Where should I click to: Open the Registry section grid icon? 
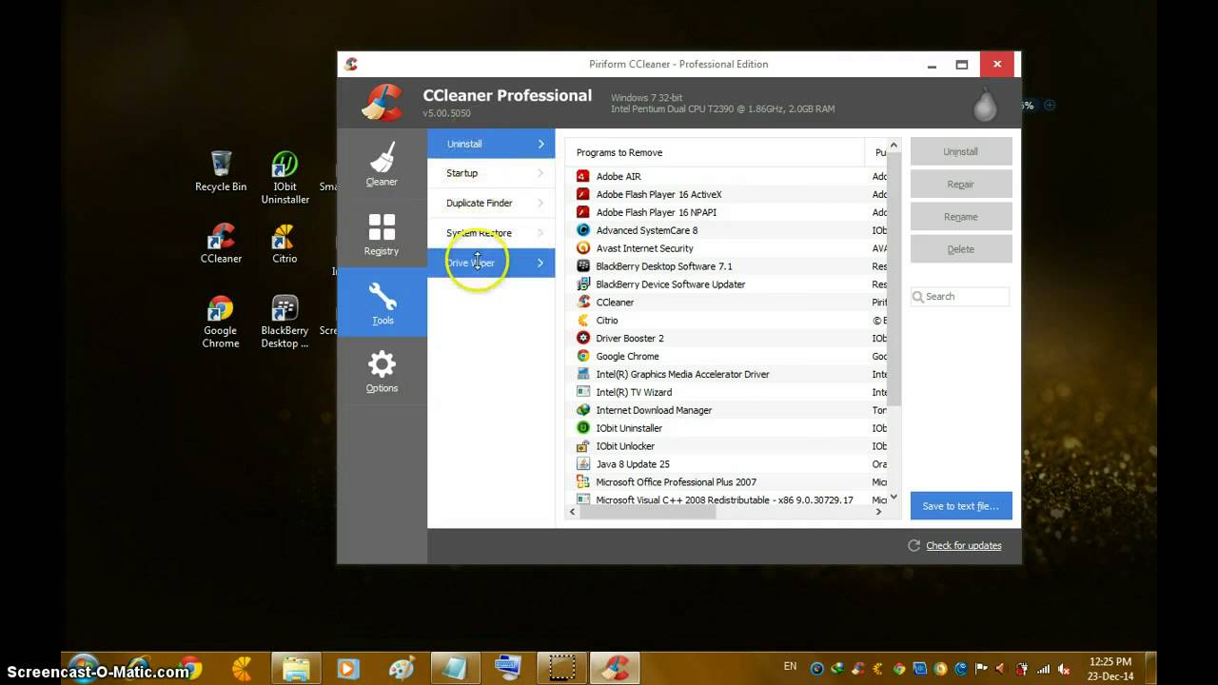[382, 227]
